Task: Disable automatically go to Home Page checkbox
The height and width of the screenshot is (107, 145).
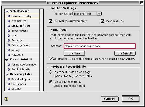Action: tap(51, 59)
